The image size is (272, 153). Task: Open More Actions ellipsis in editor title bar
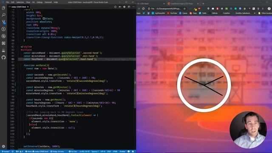[133, 7]
